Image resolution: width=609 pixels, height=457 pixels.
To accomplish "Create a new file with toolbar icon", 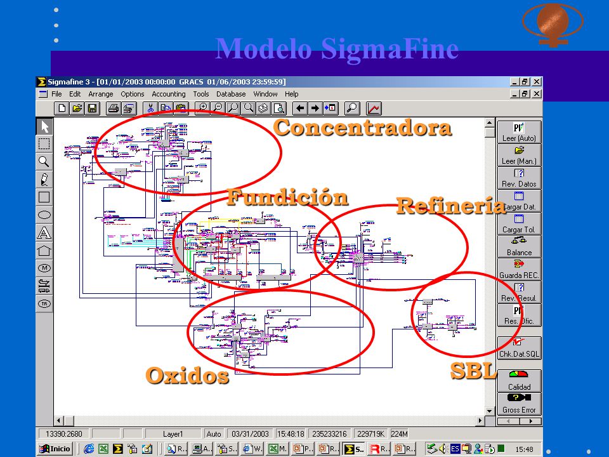I will tap(62, 109).
